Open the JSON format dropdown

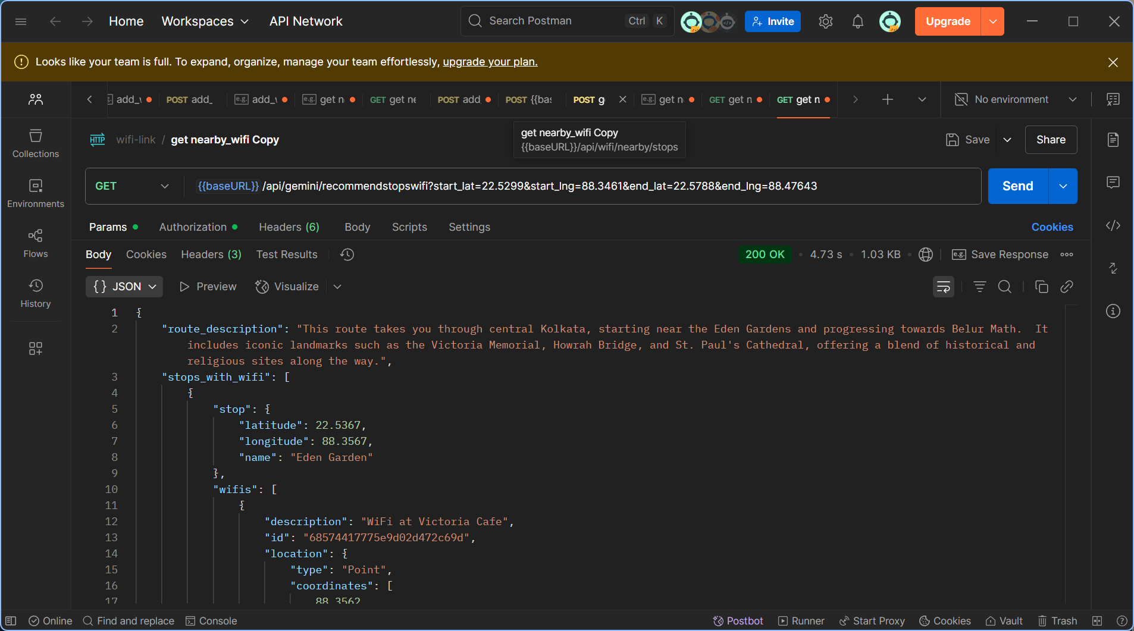pyautogui.click(x=124, y=287)
